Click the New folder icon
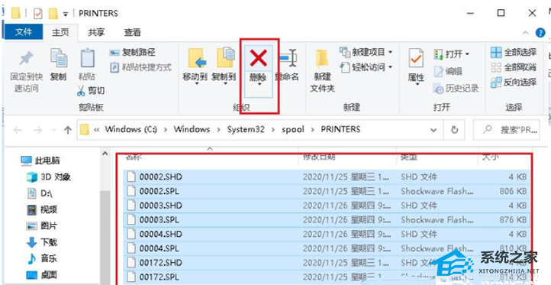 tap(322, 58)
